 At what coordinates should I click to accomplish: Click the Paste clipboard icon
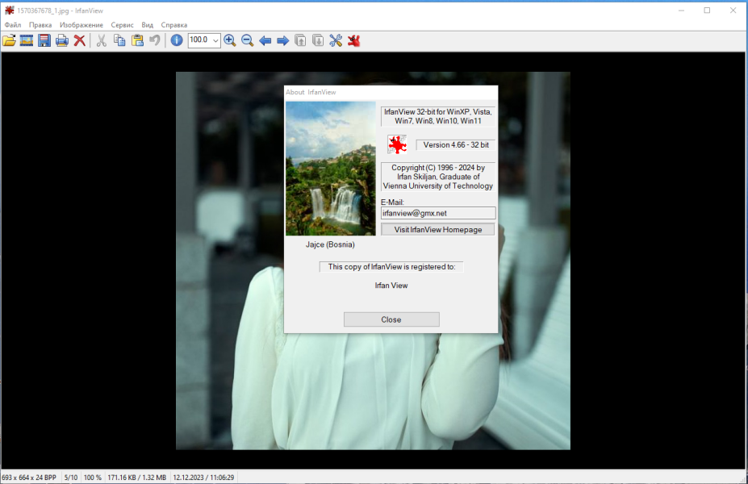point(137,40)
